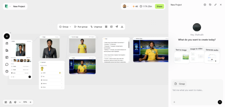Send message with the black arrow button
This screenshot has width=225, height=107.
pyautogui.click(x=220, y=102)
